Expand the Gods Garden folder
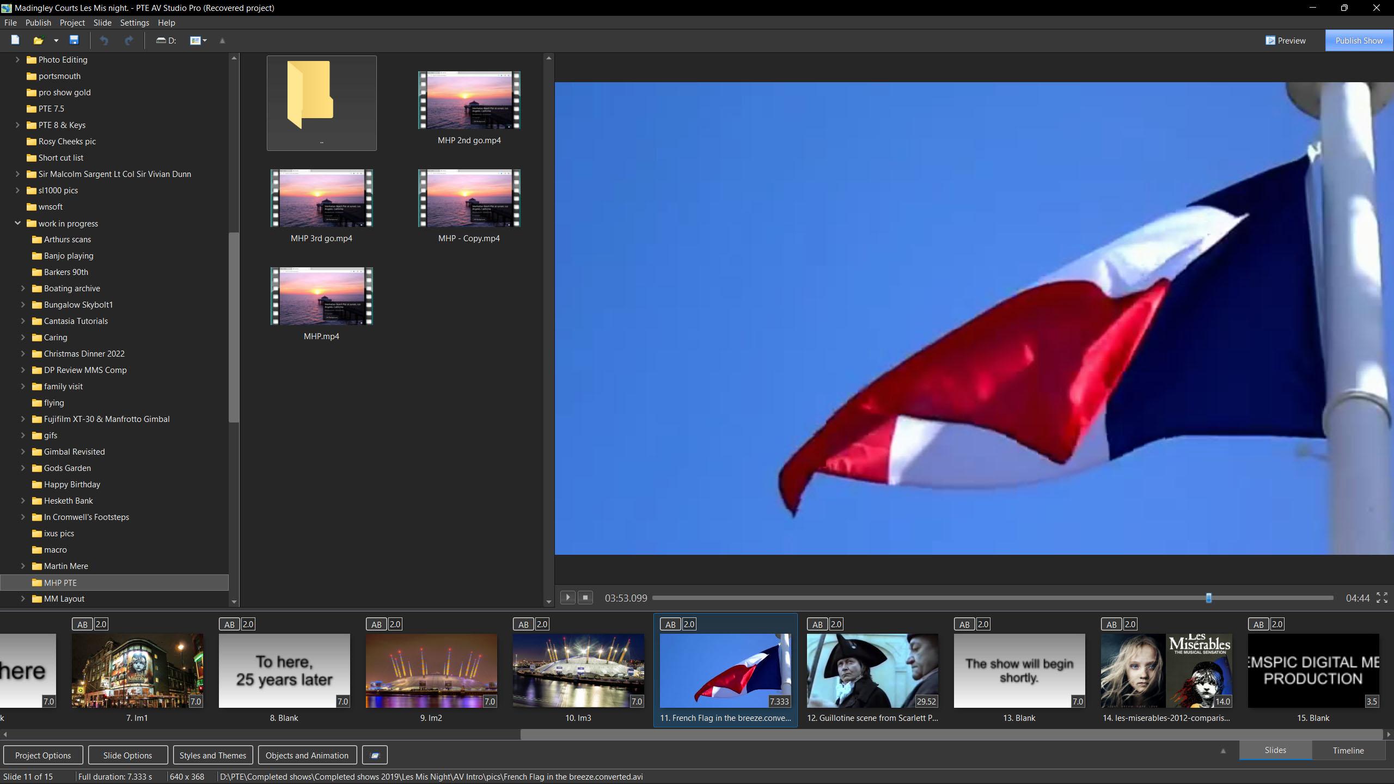This screenshot has height=784, width=1394. tap(23, 468)
